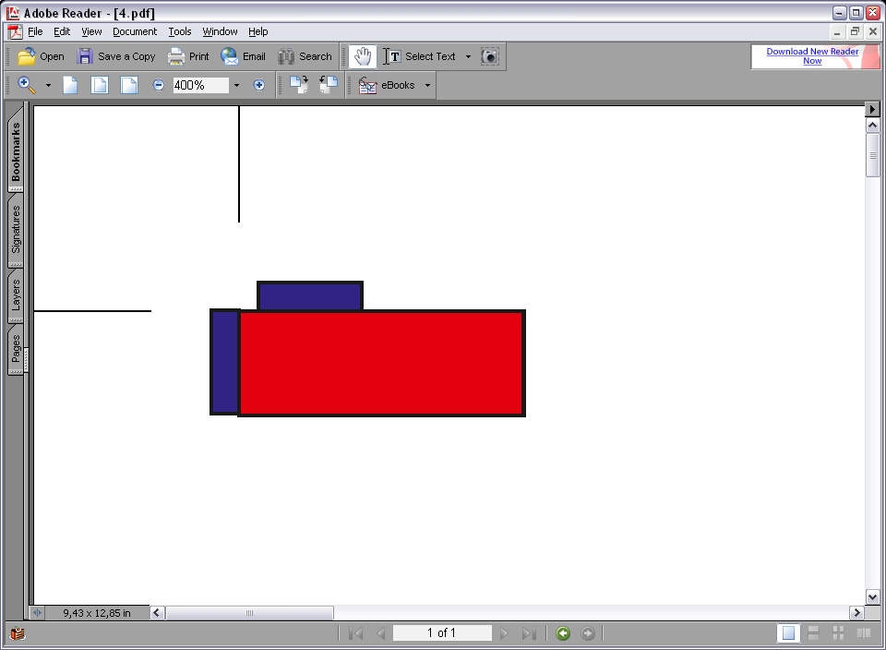Click the zoom in plus button
This screenshot has height=650, width=886.
pos(258,85)
